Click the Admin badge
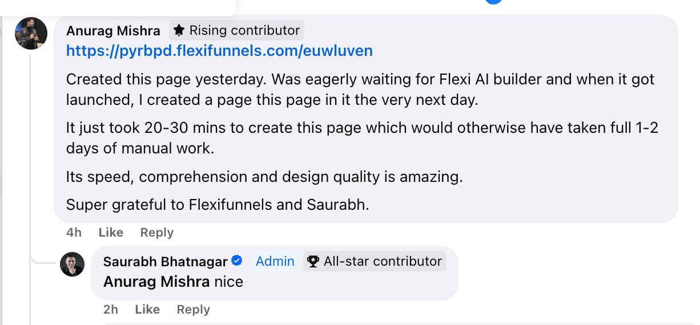This screenshot has height=325, width=700. click(x=275, y=262)
